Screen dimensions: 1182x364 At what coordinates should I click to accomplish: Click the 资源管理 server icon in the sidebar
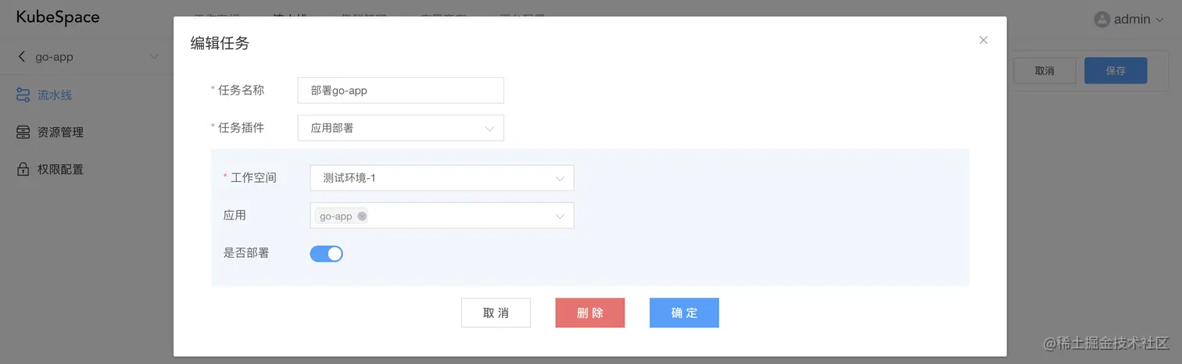(x=23, y=132)
